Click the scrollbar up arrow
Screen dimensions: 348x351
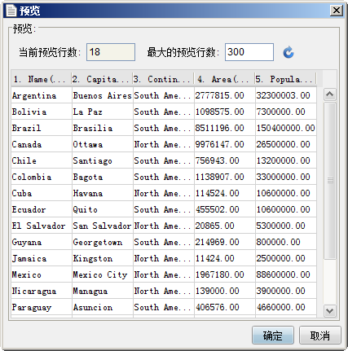coord(330,94)
